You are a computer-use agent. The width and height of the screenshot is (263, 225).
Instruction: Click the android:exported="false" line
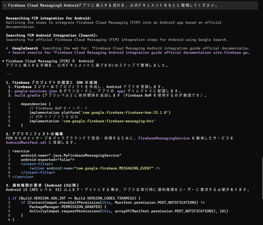(48, 160)
